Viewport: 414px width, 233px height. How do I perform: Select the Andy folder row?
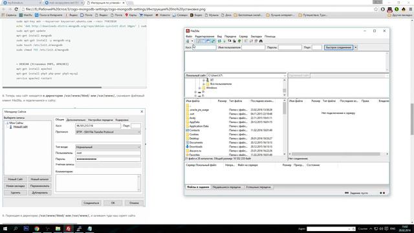(193, 118)
